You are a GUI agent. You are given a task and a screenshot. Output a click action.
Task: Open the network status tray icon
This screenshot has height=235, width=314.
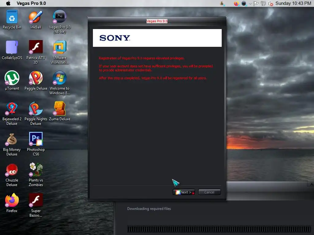[263, 3]
